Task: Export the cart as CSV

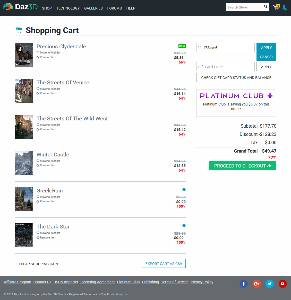Action: 164,263
